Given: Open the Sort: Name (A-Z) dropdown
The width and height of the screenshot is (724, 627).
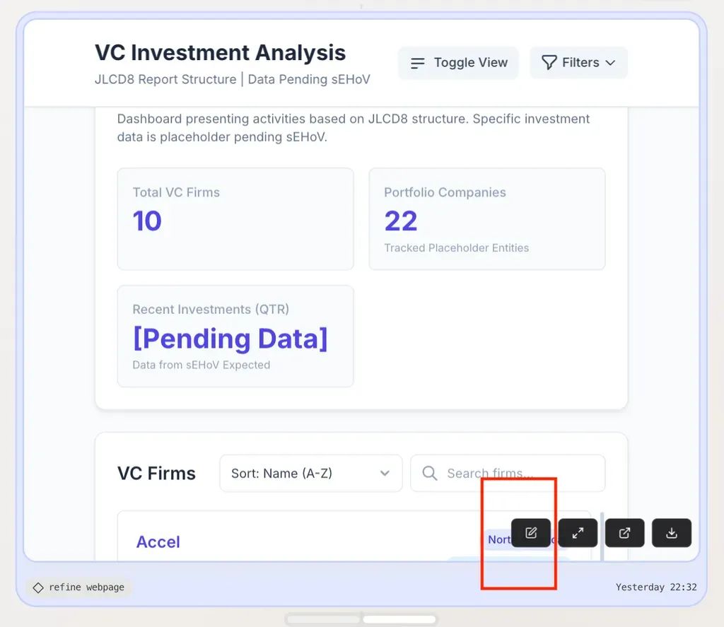Looking at the screenshot, I should click(311, 473).
